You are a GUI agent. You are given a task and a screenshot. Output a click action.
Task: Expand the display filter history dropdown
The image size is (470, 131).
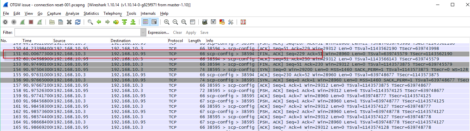pyautogui.click(x=143, y=33)
